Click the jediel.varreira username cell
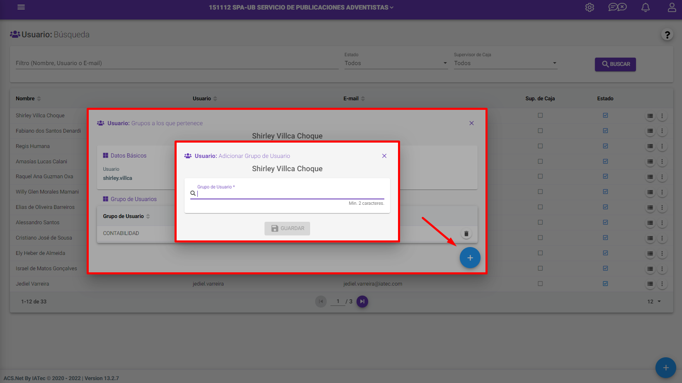Screen dimensions: 682x383 (x=208, y=284)
